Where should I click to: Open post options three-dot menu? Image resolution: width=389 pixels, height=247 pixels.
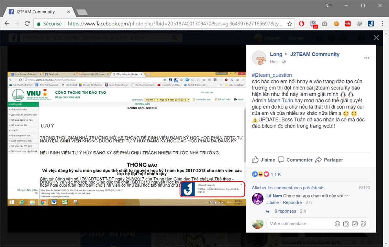pyautogui.click(x=367, y=58)
